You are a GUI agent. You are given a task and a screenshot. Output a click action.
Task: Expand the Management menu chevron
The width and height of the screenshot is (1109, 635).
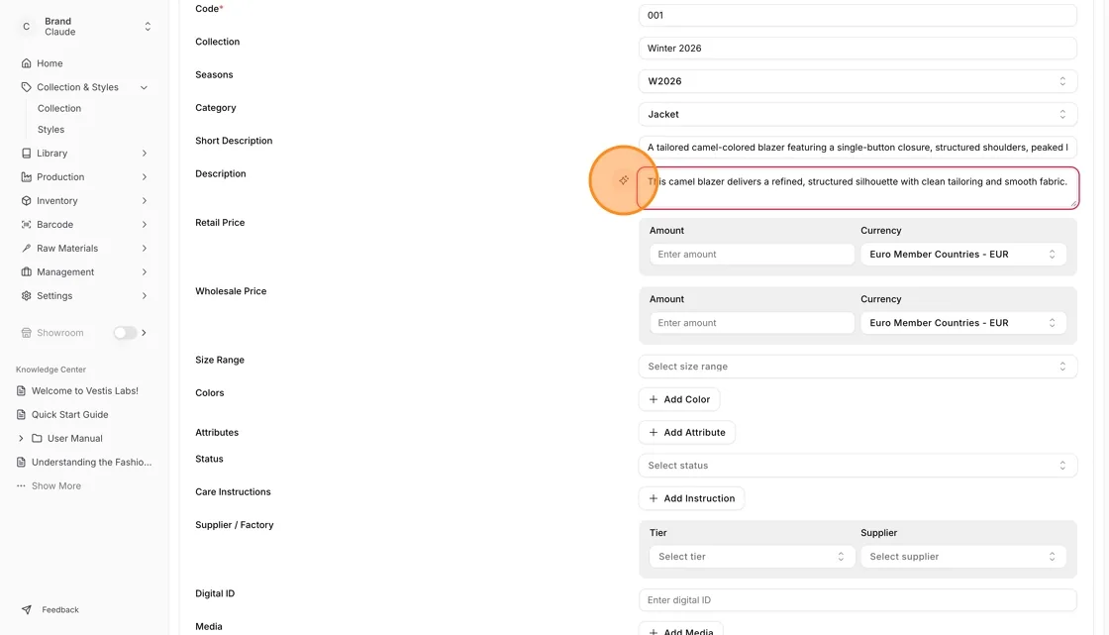[145, 271]
